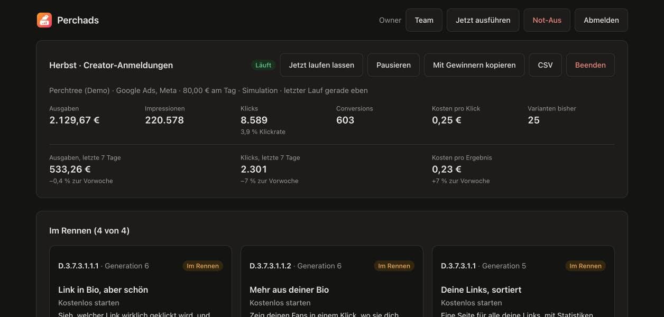The image size is (664, 317).
Task: Open variant D.3.7.3.1.1 Generation 5
Action: click(x=484, y=266)
